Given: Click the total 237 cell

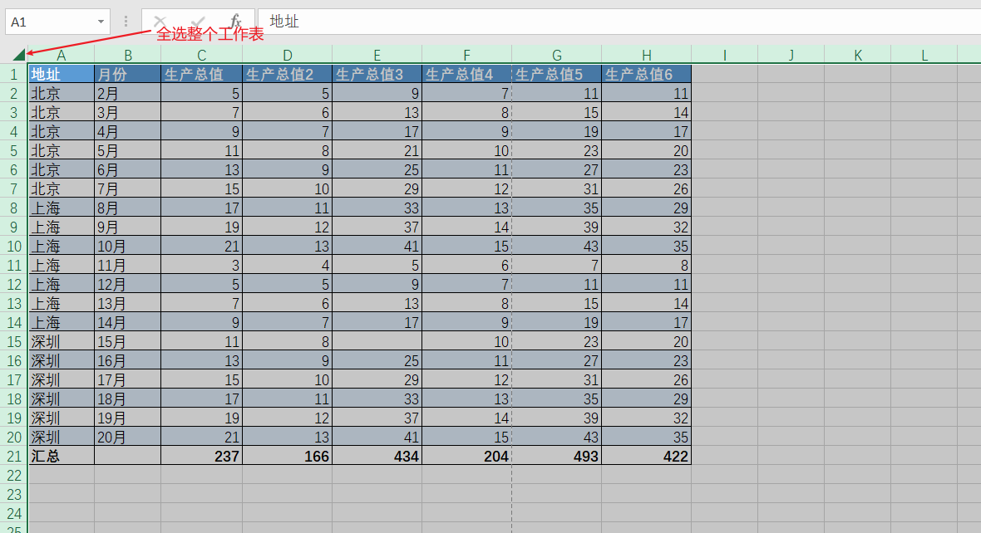Looking at the screenshot, I should (201, 456).
